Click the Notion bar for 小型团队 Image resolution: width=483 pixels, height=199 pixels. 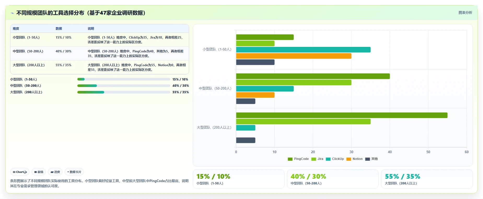[294, 56]
